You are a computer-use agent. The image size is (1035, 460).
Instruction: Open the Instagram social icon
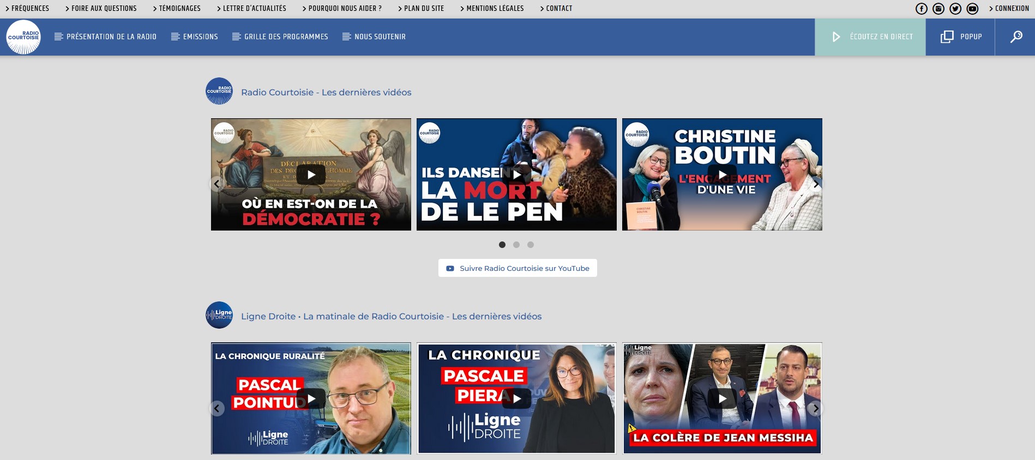(x=938, y=9)
